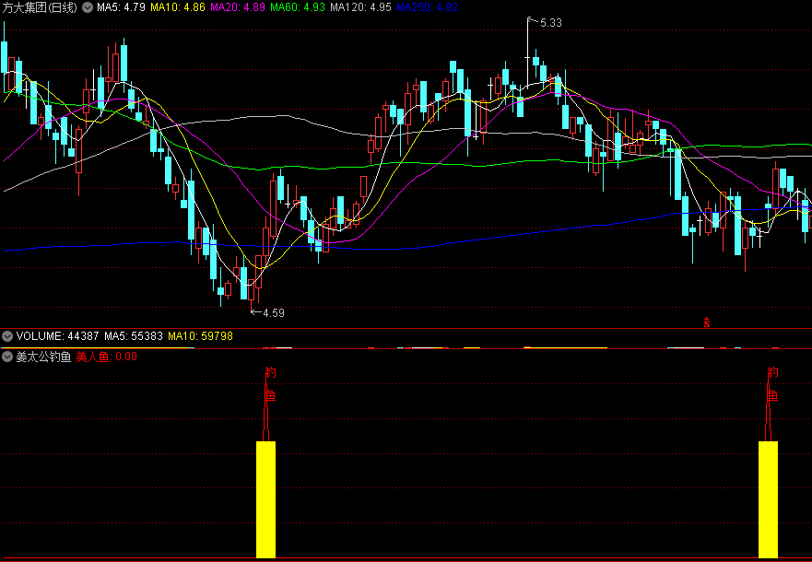Click the green MA60: 4.93 label
812x562 pixels.
click(x=298, y=7)
